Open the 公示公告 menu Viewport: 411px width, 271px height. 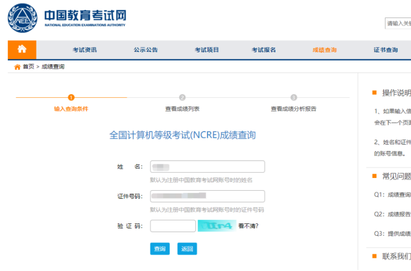click(146, 50)
